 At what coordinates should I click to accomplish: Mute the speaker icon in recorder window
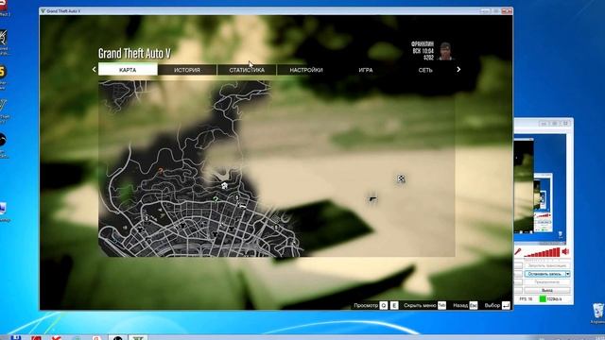(x=565, y=252)
